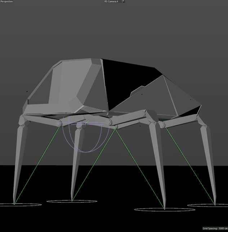Select the ribbed vent on the body underside
Viewport: 228px width, 232px height.
tap(90, 110)
